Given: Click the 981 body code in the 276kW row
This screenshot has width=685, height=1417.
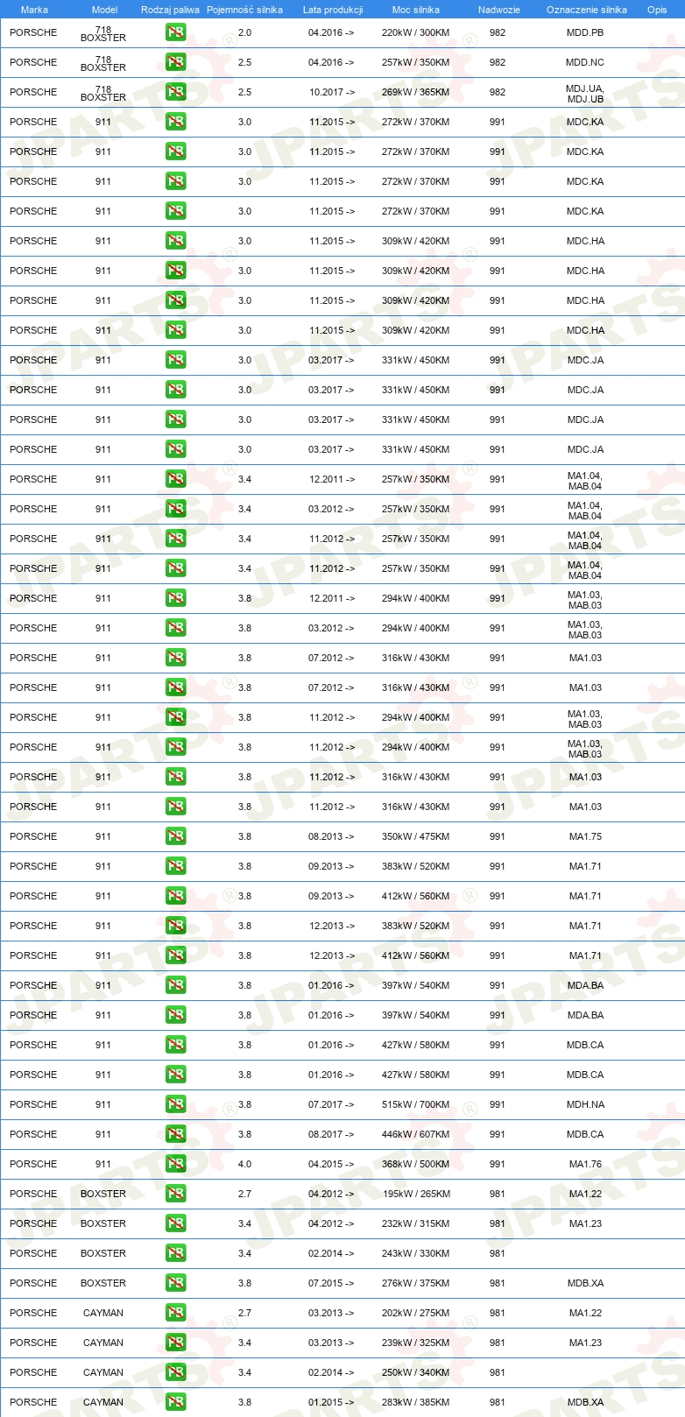Looking at the screenshot, I should (498, 1283).
